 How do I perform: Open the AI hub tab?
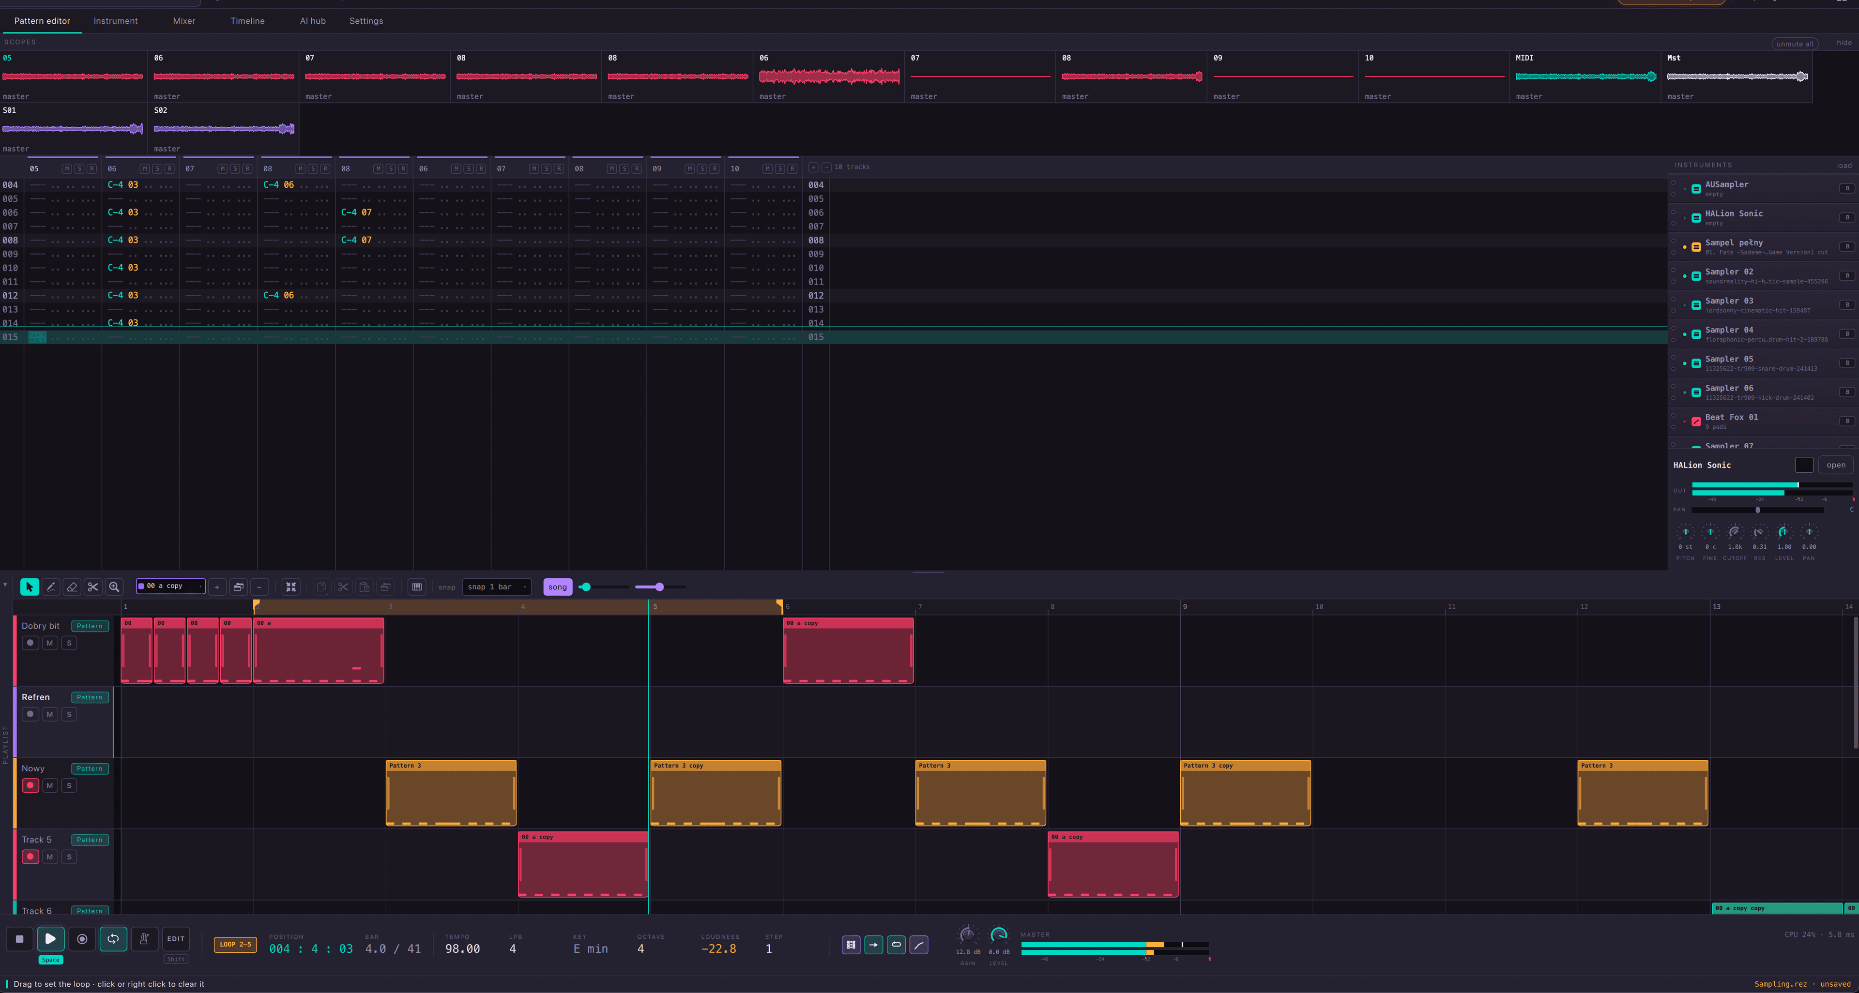click(312, 21)
